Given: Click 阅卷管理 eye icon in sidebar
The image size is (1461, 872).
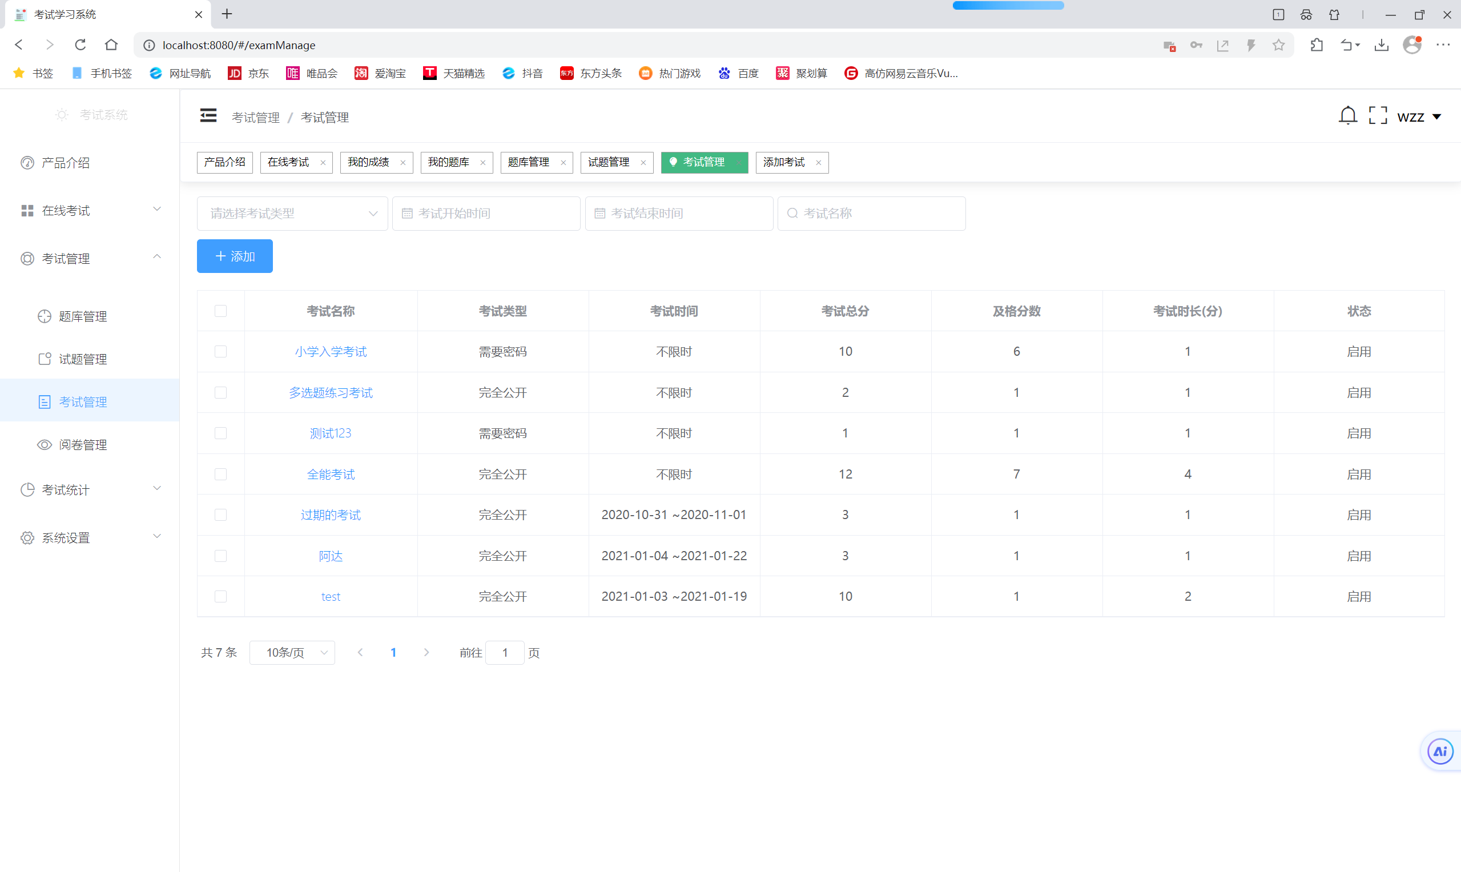Looking at the screenshot, I should [x=45, y=445].
